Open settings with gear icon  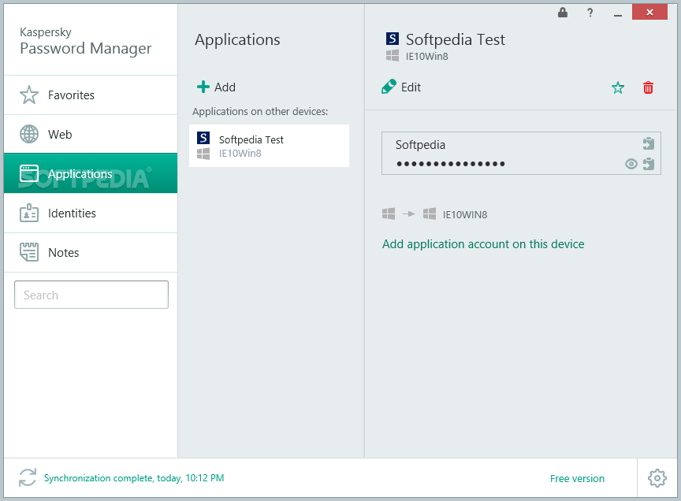(657, 478)
